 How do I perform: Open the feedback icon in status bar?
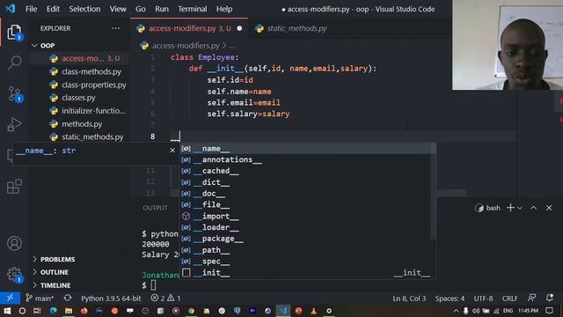point(531,298)
